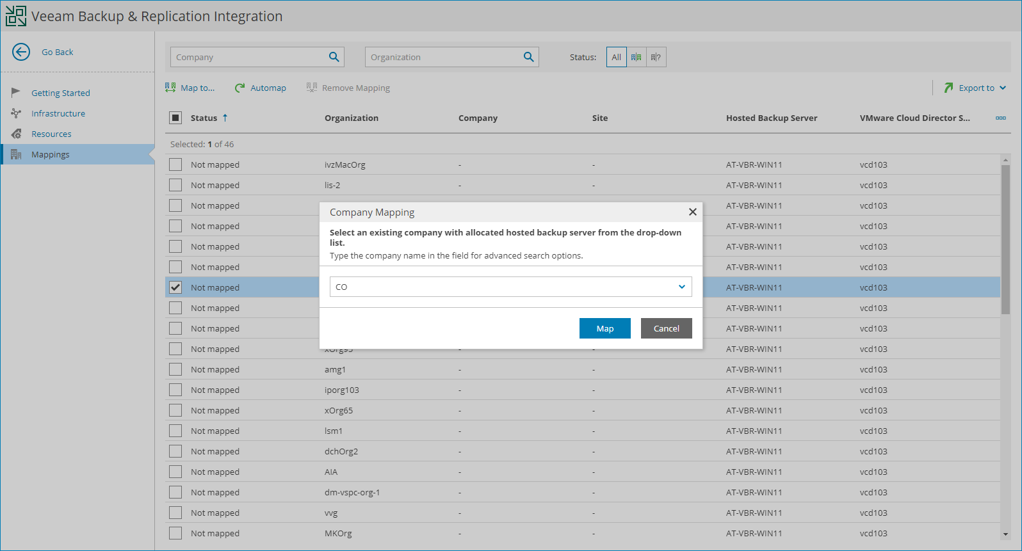This screenshot has height=551, width=1022.
Task: Check the amg1 row checkbox
Action: (x=175, y=369)
